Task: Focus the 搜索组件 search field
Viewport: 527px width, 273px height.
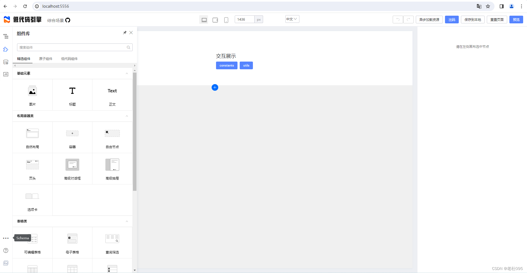Action: coord(75,47)
